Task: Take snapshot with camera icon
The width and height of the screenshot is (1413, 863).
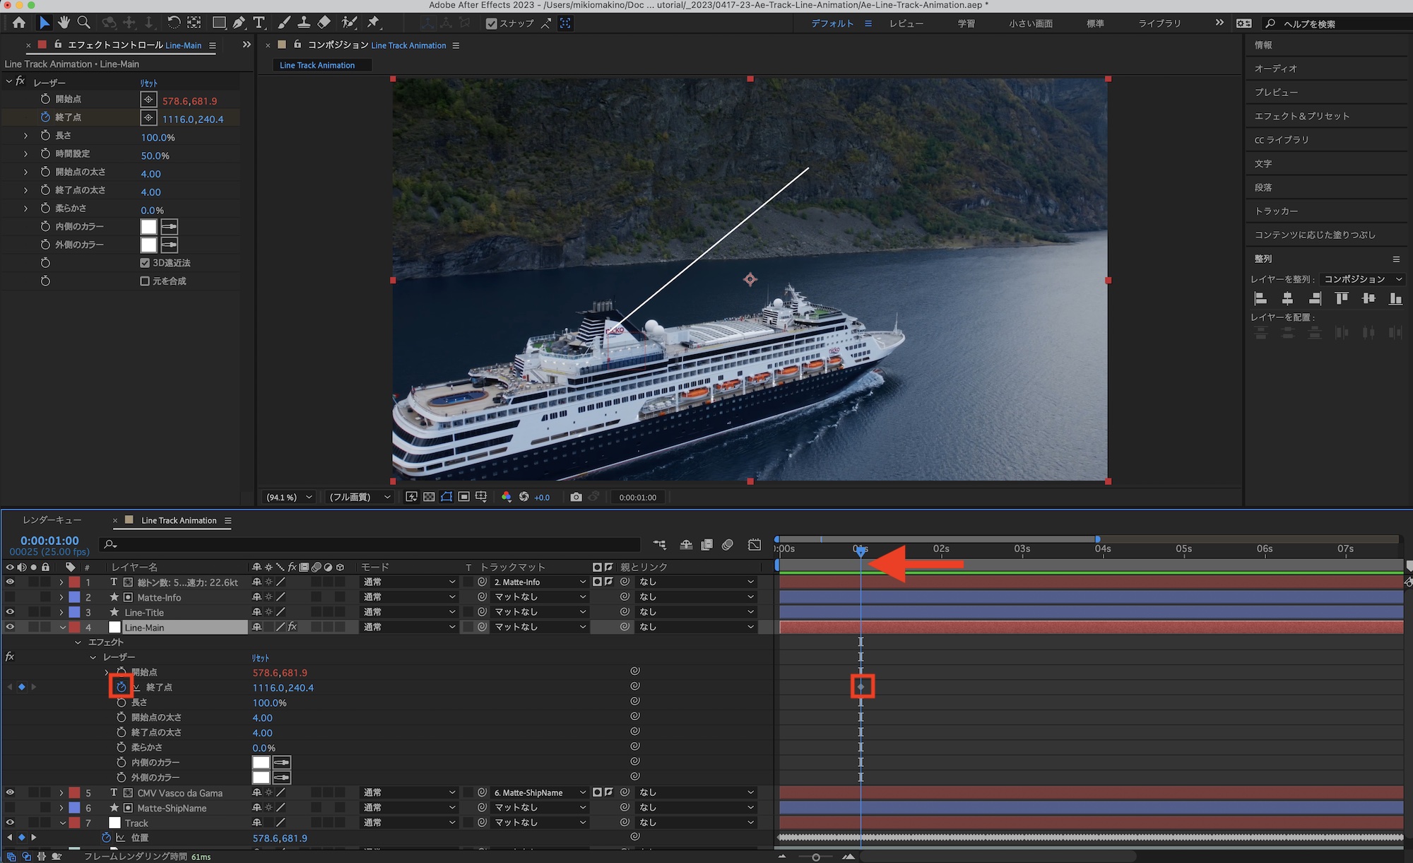Action: (576, 497)
